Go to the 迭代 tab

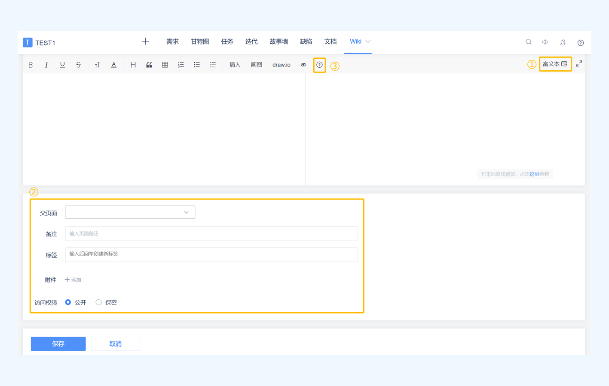click(x=251, y=42)
